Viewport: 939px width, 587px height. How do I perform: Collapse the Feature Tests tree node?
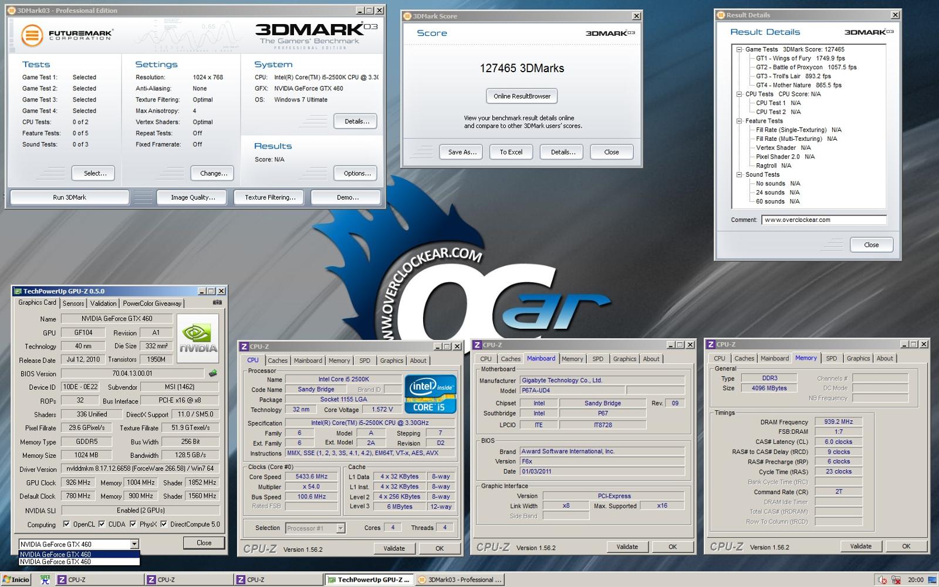(x=739, y=121)
